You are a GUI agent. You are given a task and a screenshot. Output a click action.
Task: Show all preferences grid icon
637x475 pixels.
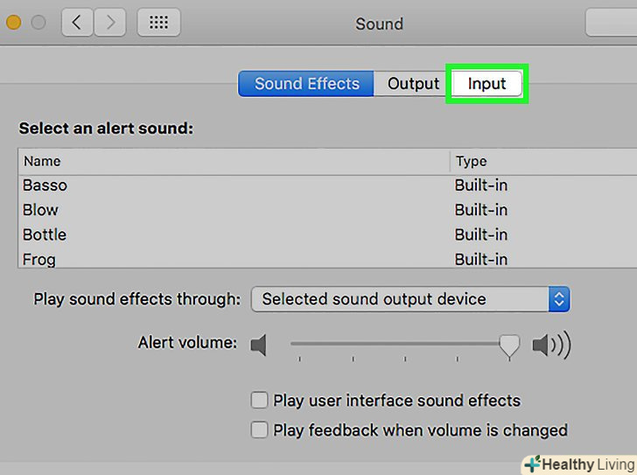(x=158, y=24)
